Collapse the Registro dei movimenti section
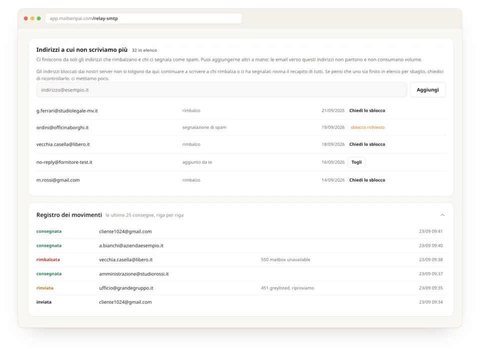 (x=442, y=215)
